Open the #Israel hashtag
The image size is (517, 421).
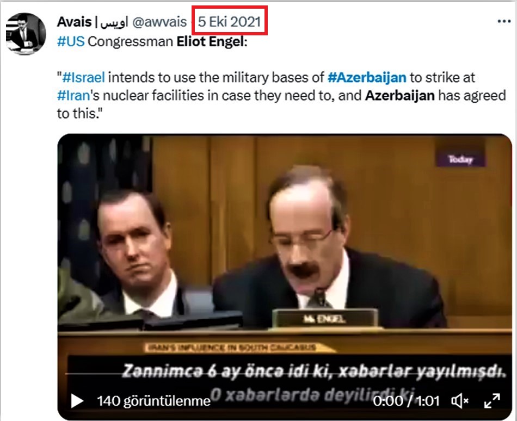84,77
